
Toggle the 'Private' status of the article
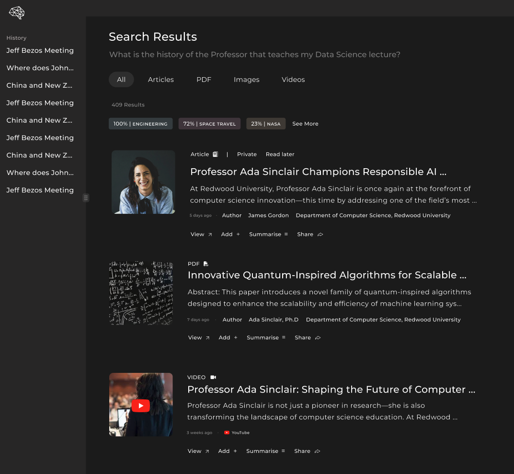coord(247,154)
